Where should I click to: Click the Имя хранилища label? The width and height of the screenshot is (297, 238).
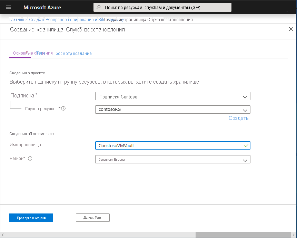pos(25,145)
